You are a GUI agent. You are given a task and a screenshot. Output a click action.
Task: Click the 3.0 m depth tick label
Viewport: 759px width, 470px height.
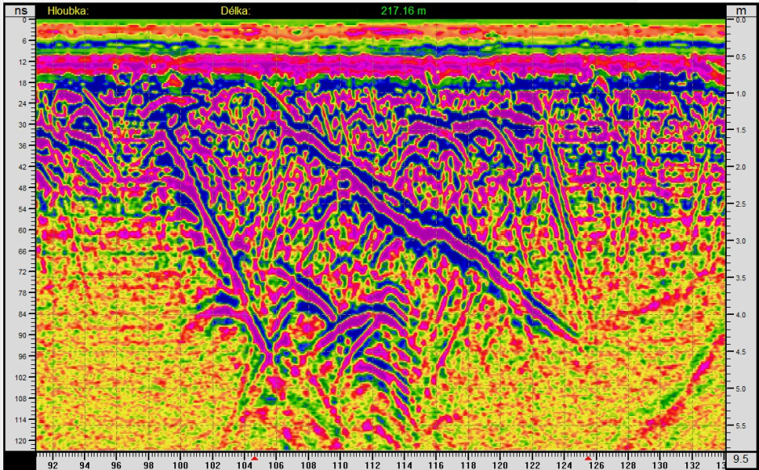740,241
